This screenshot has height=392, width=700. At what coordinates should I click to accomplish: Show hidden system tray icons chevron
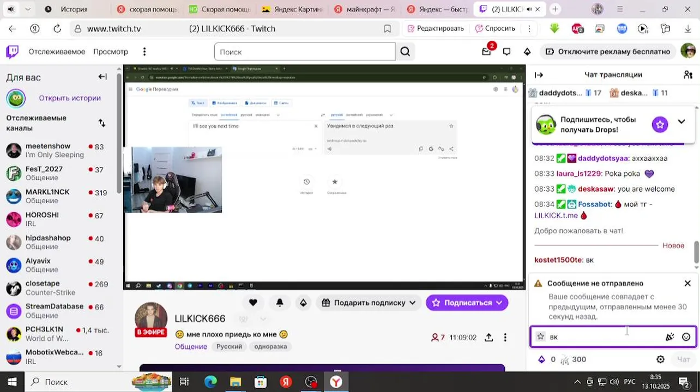pos(577,382)
